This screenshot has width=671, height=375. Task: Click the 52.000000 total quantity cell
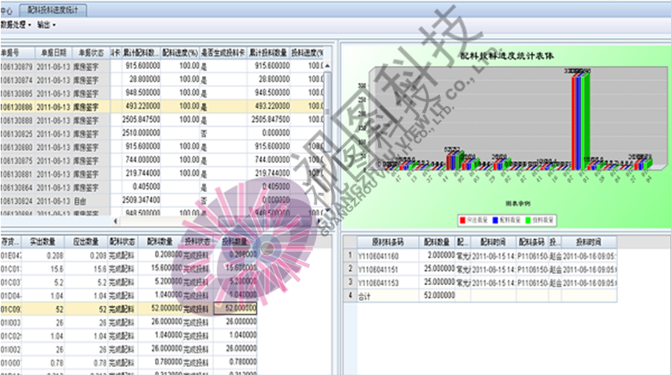437,296
